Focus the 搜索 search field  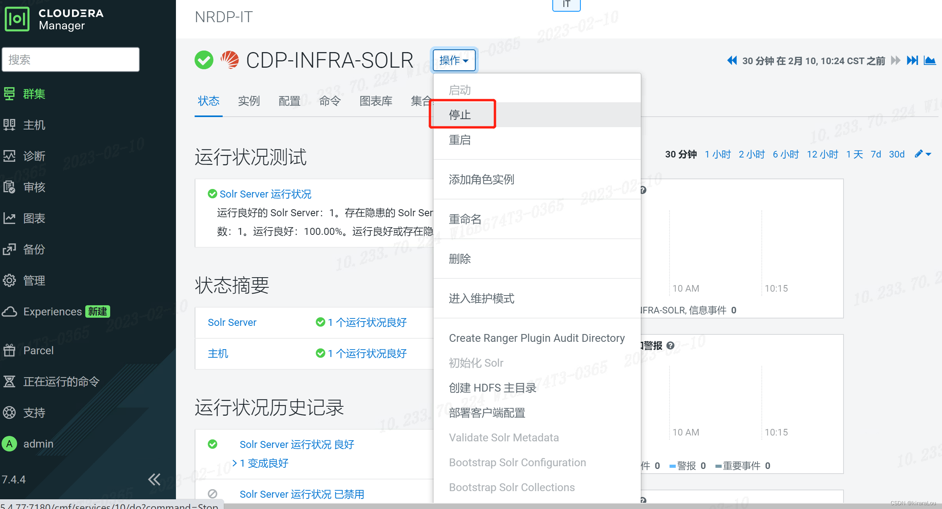pos(70,59)
